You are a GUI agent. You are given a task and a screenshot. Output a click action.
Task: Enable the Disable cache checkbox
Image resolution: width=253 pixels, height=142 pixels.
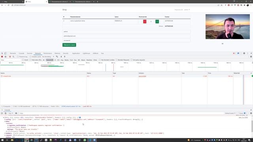[30, 57]
